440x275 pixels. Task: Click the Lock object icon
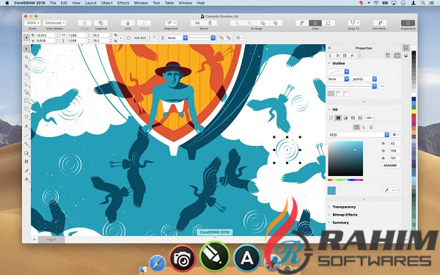(128, 23)
